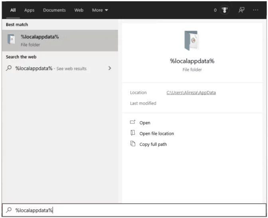
Task: Click the search box with %localappdata%
Action: [x=134, y=210]
